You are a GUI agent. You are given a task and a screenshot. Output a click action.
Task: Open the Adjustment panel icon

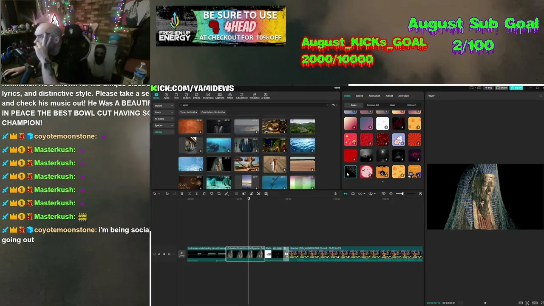[241, 96]
